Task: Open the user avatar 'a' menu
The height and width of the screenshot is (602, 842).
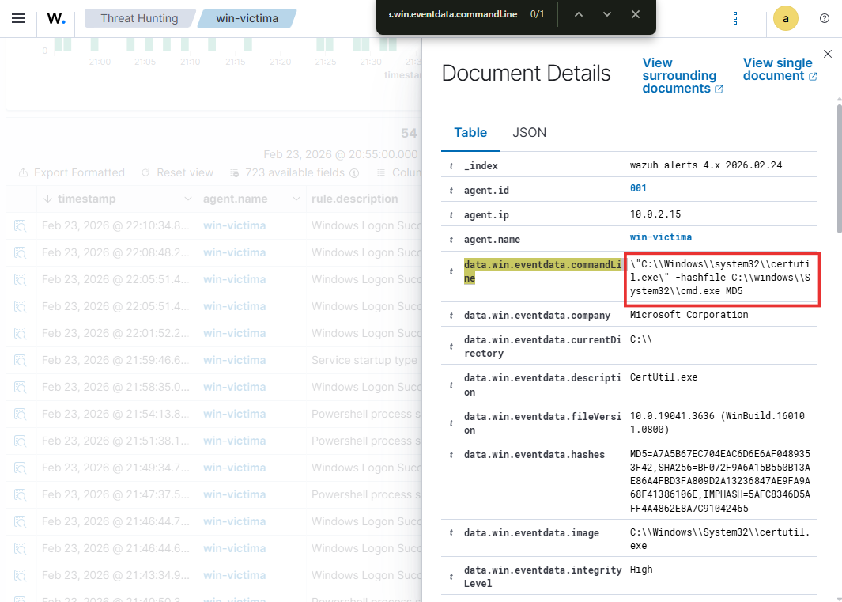Action: click(786, 19)
